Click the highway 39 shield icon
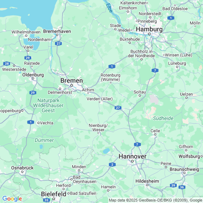The image size is (203, 203). (x=173, y=185)
